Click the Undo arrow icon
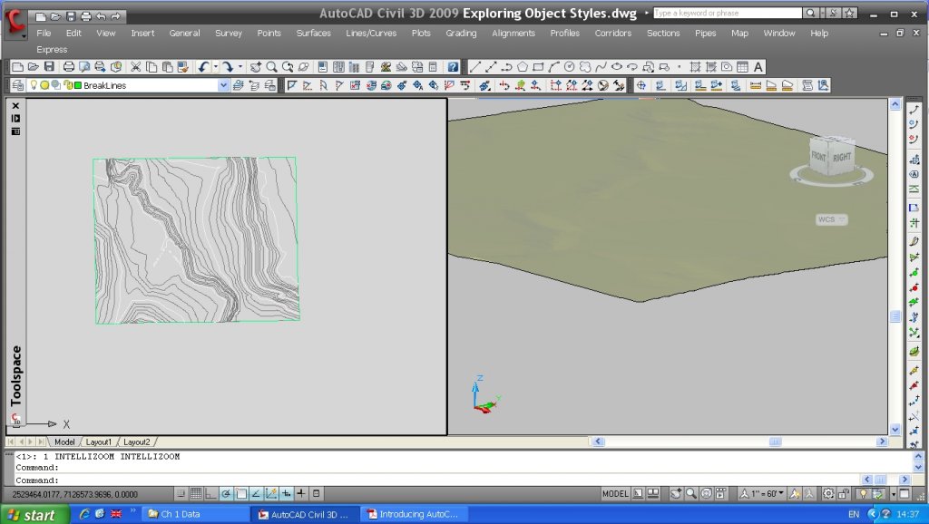929x524 pixels. (x=203, y=67)
